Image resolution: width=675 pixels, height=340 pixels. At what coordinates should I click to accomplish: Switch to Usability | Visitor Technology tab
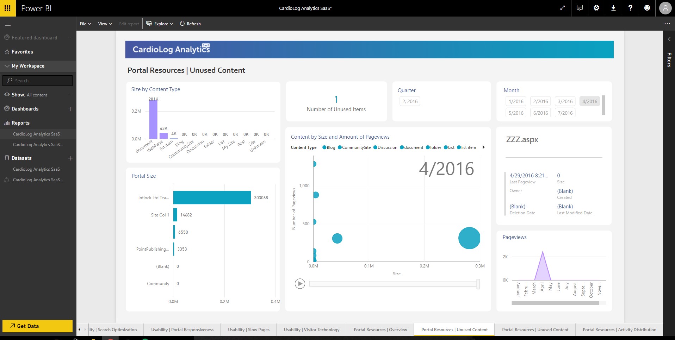pyautogui.click(x=311, y=330)
